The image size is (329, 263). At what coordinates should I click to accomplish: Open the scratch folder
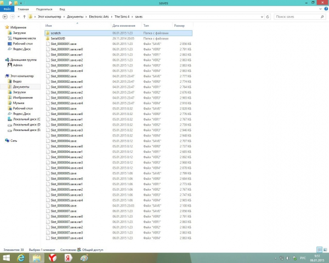click(x=56, y=33)
